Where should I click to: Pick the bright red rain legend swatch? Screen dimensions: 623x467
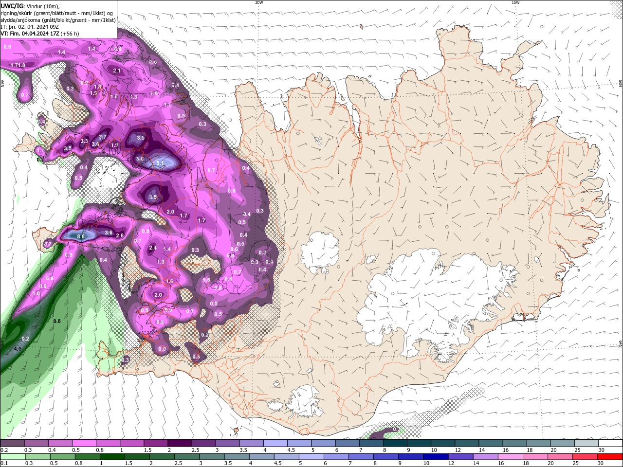(610, 456)
